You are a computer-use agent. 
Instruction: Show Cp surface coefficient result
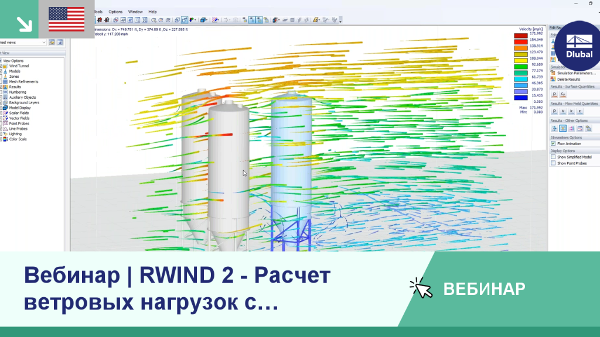point(563,94)
